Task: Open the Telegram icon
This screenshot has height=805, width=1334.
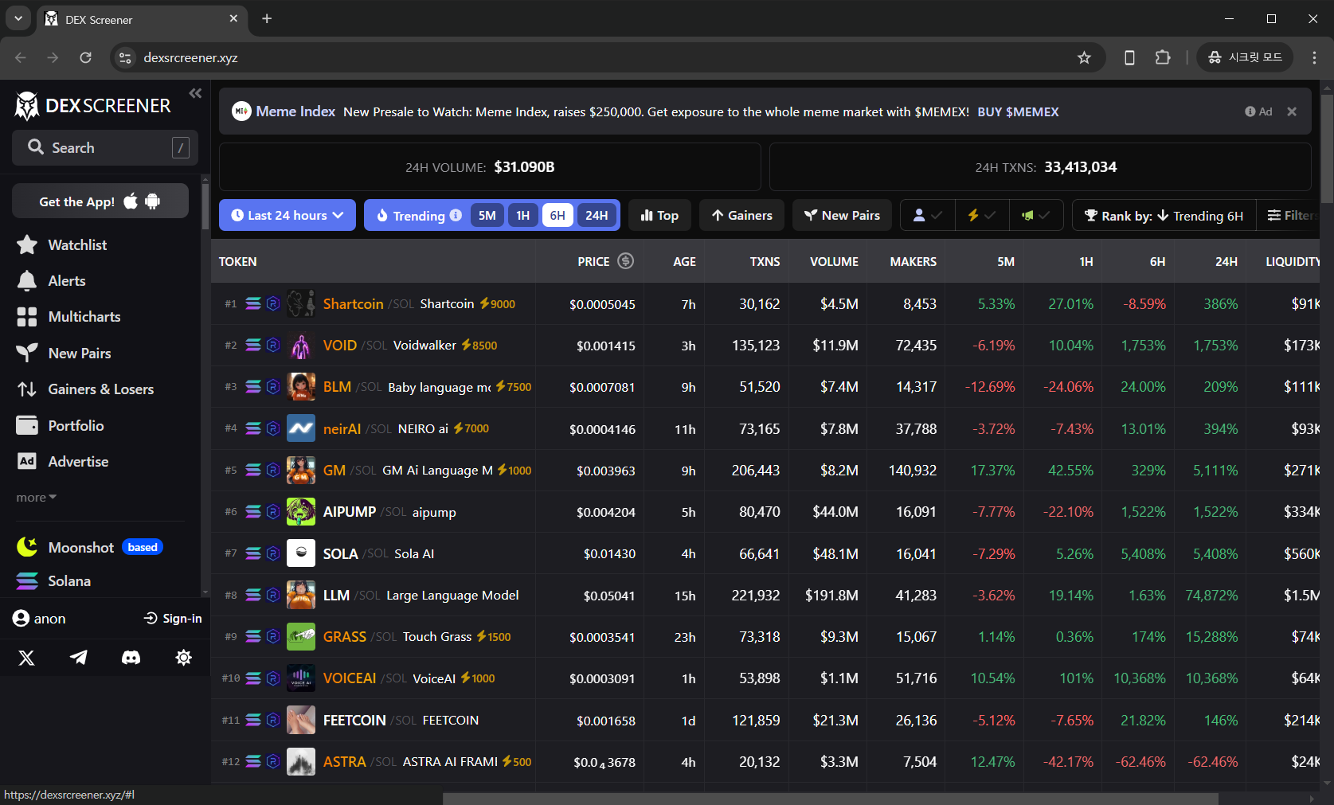Action: pyautogui.click(x=79, y=658)
